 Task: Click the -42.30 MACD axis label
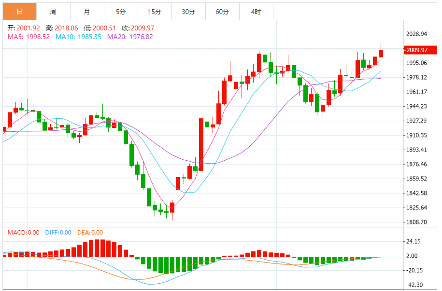point(414,285)
